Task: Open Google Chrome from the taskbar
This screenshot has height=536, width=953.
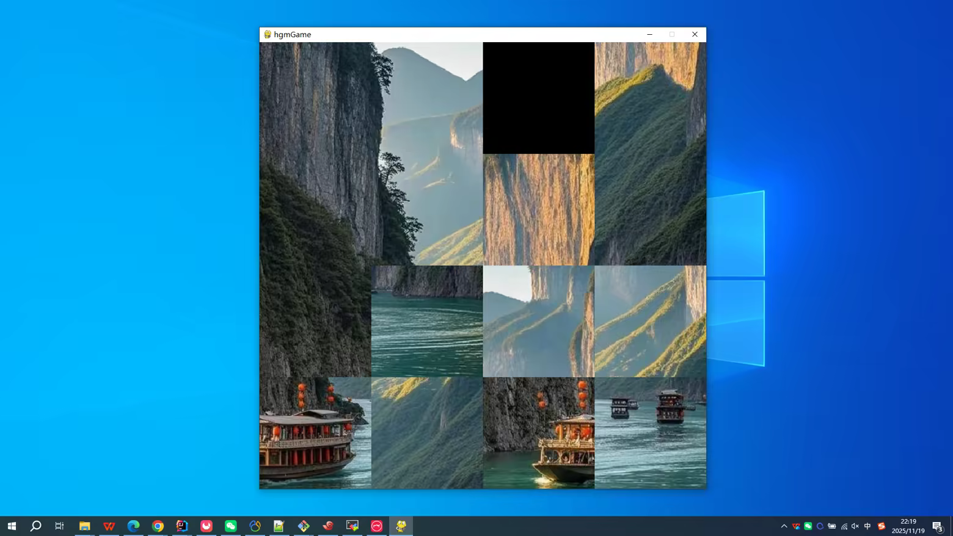Action: 158,526
